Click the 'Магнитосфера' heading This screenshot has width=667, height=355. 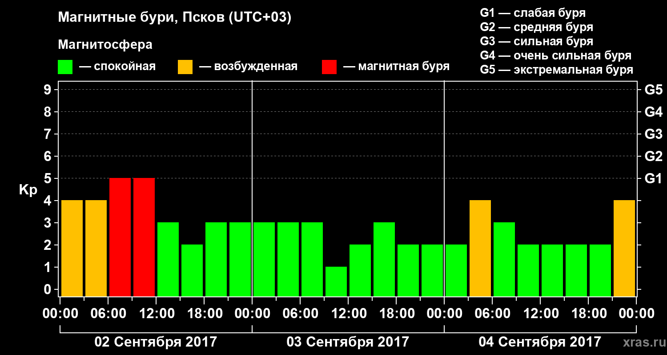(x=105, y=45)
